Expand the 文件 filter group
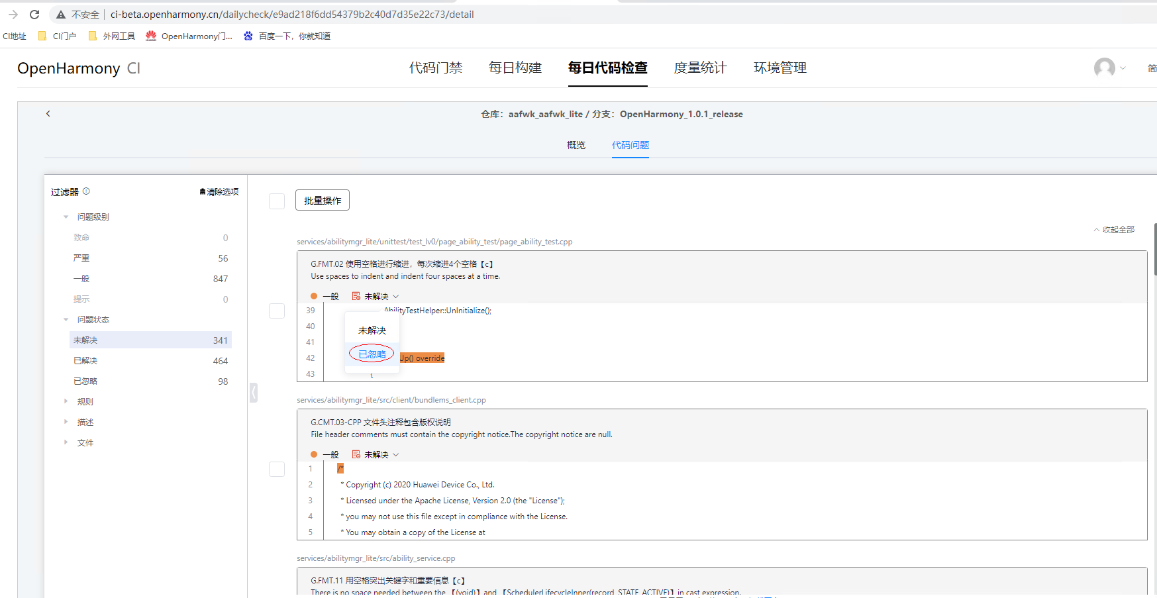Image resolution: width=1157 pixels, height=598 pixels. point(66,442)
